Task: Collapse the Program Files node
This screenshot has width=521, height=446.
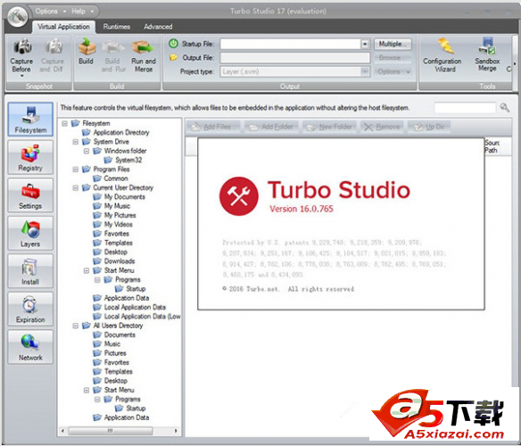Action: click(x=76, y=169)
